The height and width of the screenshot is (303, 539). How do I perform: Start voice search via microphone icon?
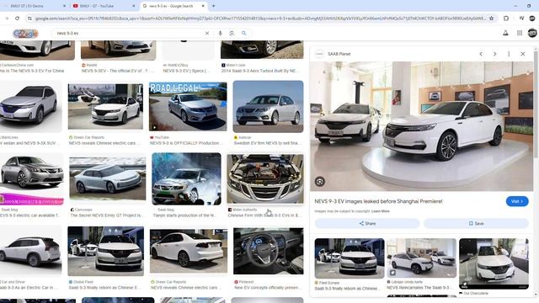tap(220, 34)
